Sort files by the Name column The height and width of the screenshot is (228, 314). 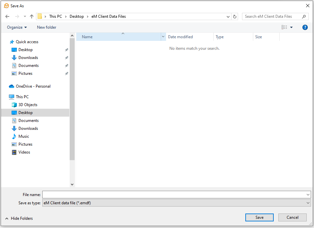(x=119, y=37)
